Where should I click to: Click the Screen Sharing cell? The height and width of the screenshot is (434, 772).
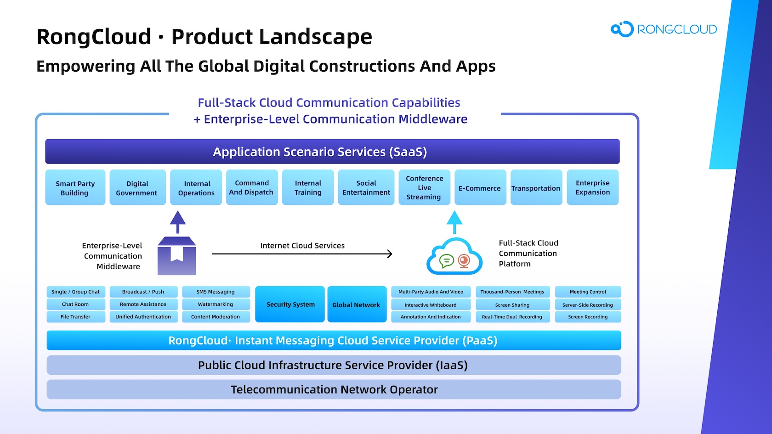[512, 304]
